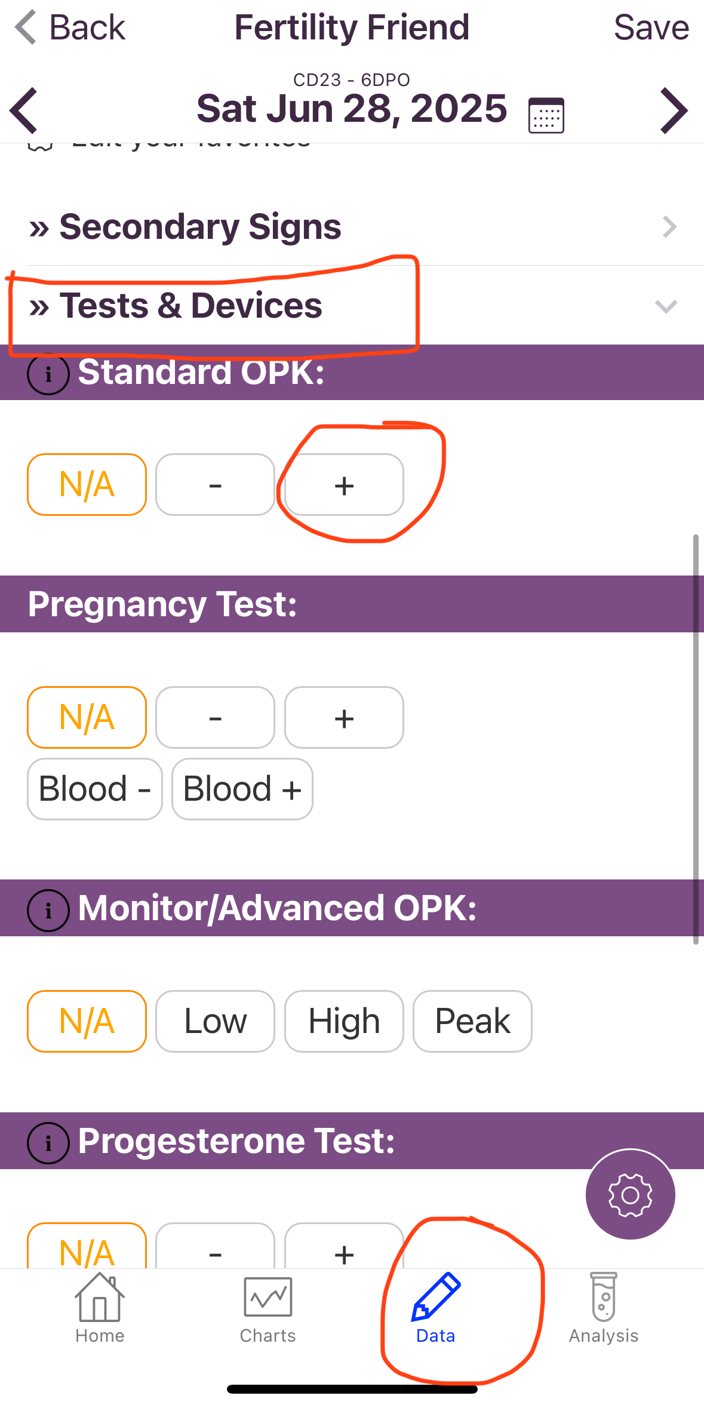Tap Save in the top bar
The image size is (704, 1408).
coord(651,27)
